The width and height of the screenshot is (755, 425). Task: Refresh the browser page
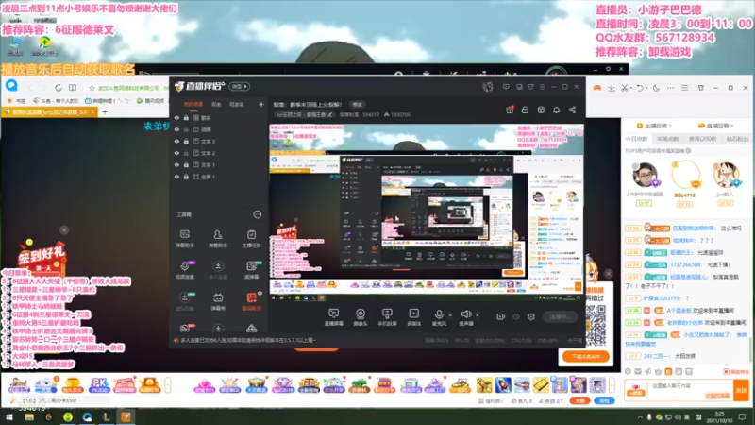(x=59, y=88)
